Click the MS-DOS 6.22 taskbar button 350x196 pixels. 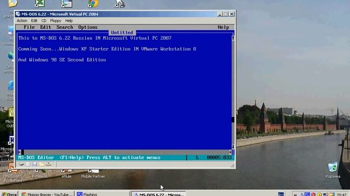click(159, 194)
